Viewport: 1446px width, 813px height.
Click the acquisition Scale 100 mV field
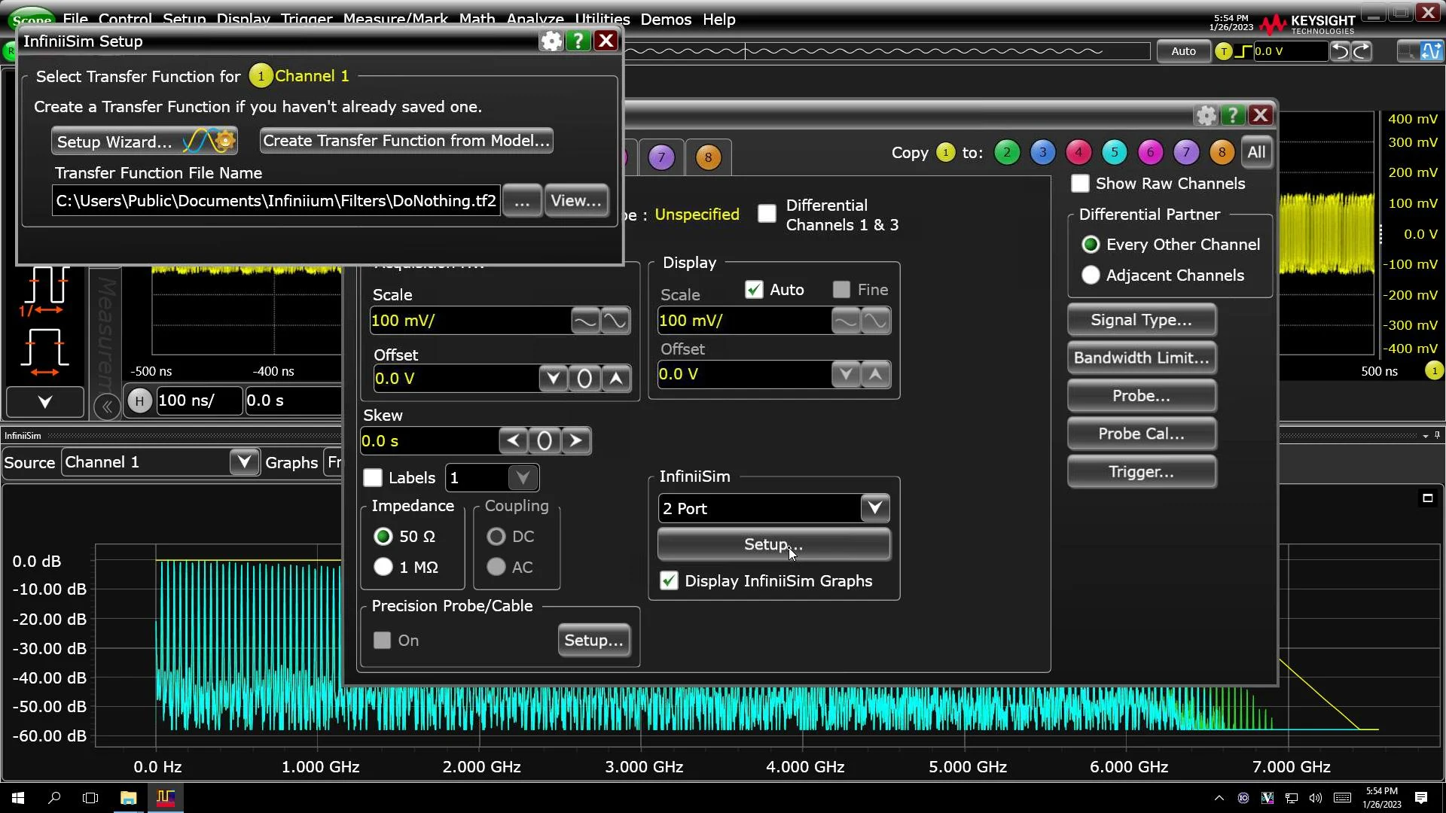470,321
